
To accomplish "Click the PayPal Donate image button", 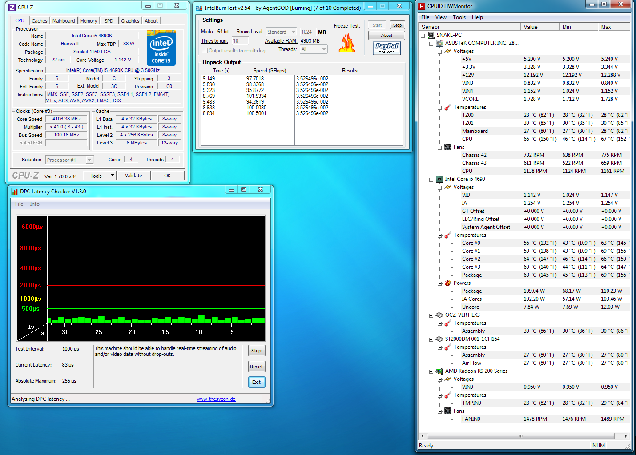I will (x=386, y=48).
